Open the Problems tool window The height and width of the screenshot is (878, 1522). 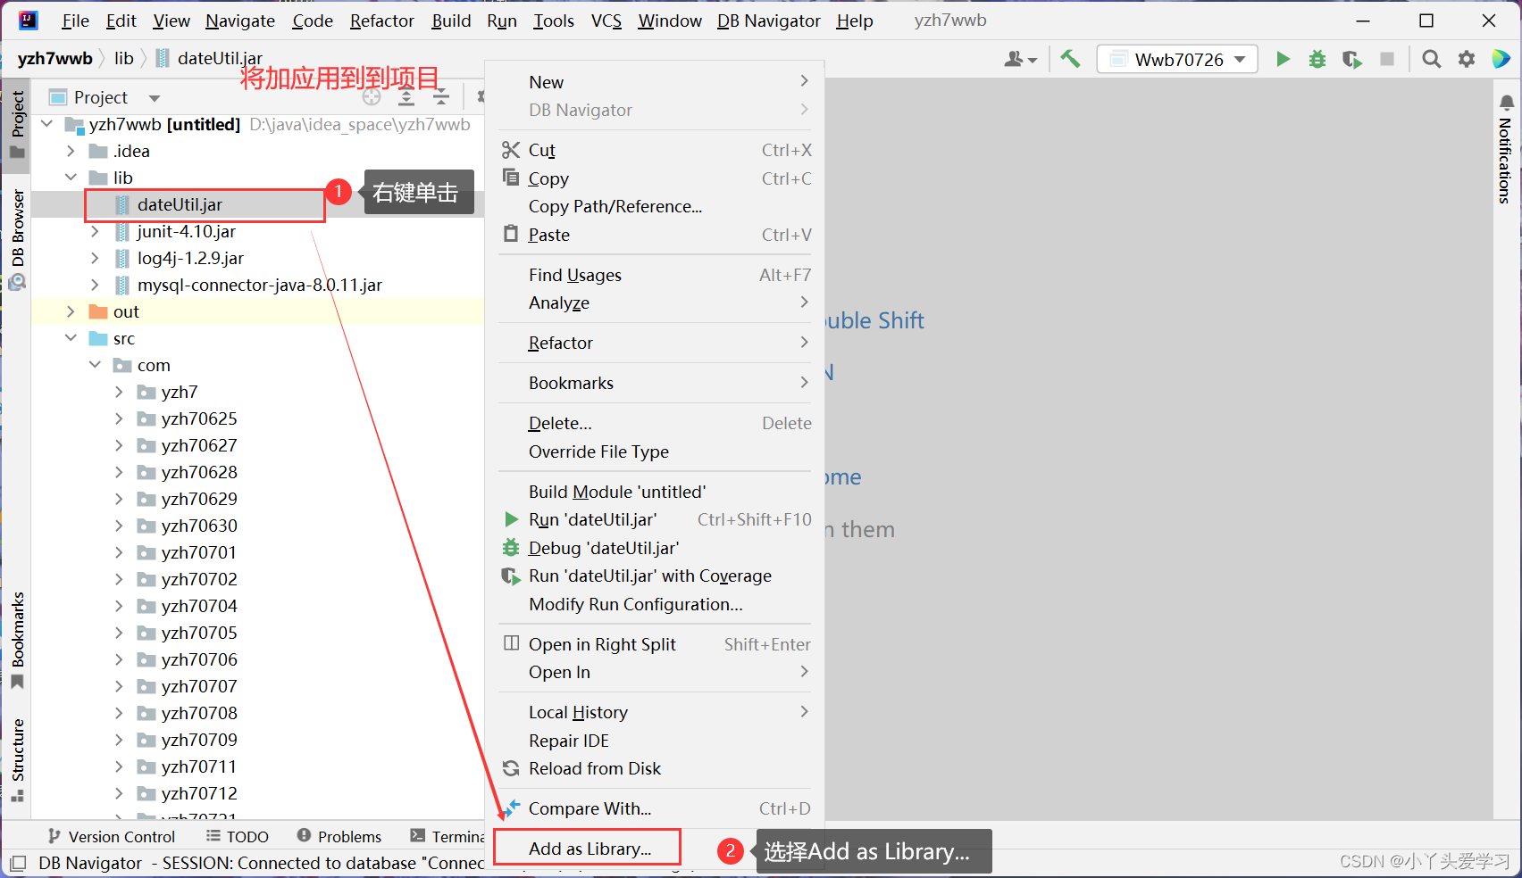[339, 836]
